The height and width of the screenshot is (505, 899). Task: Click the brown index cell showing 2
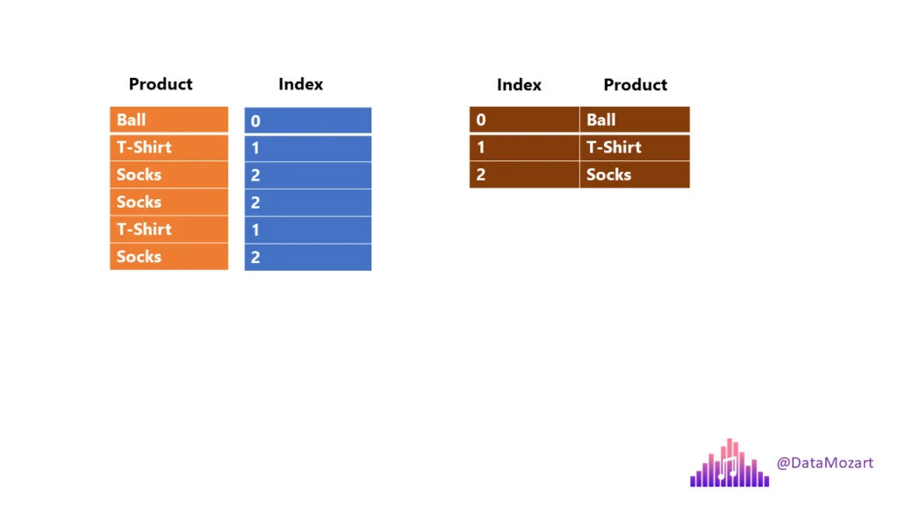(x=524, y=174)
